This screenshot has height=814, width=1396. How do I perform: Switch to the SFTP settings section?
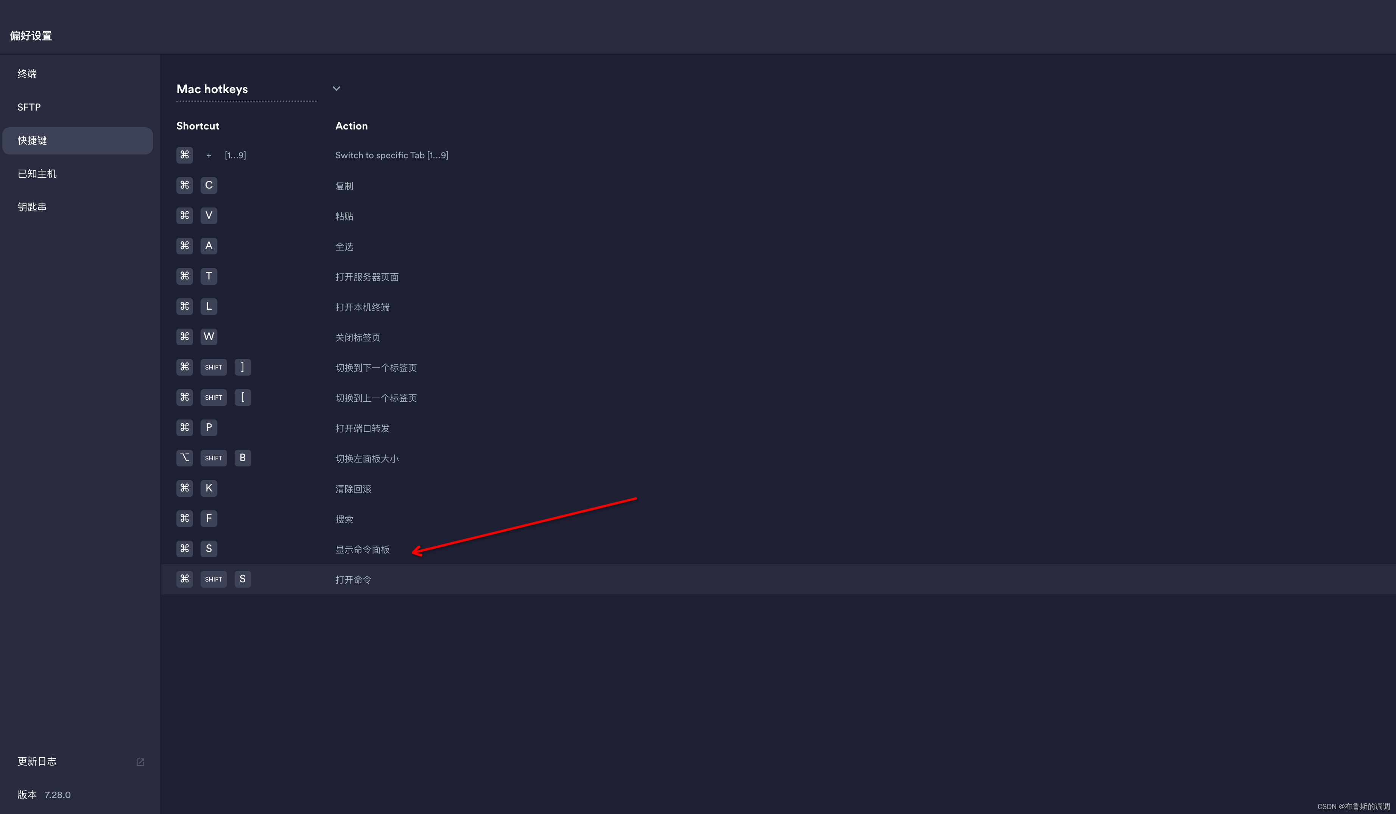click(x=29, y=107)
